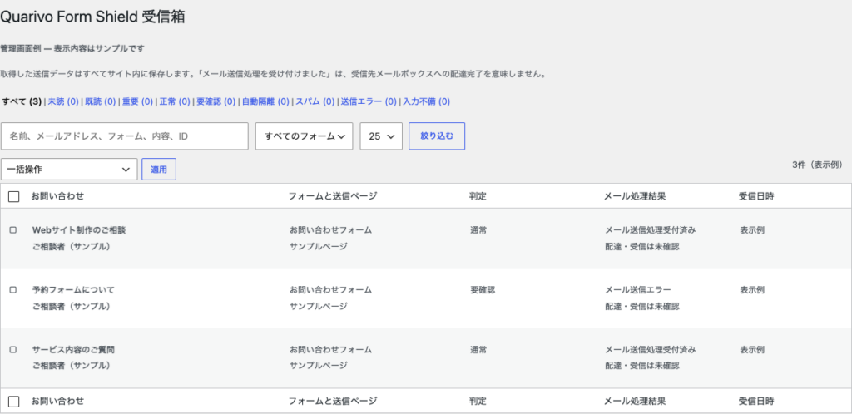Viewport: 852px width, 414px height.
Task: Filter by 自動隔離 (0)
Action: coord(265,101)
